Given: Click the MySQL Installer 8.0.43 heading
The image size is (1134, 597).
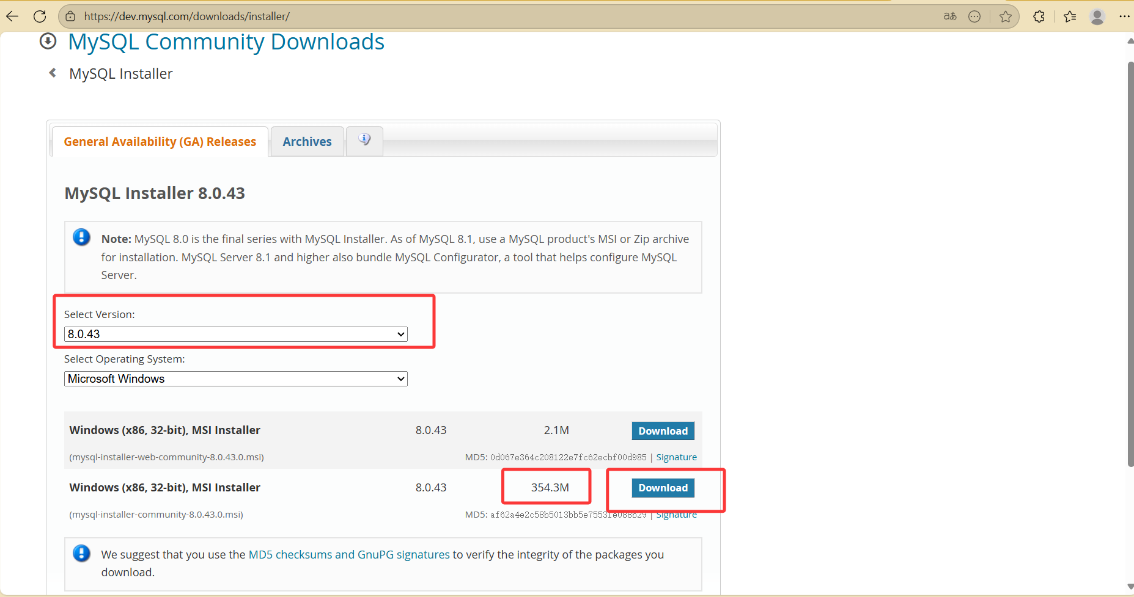Looking at the screenshot, I should [x=155, y=194].
